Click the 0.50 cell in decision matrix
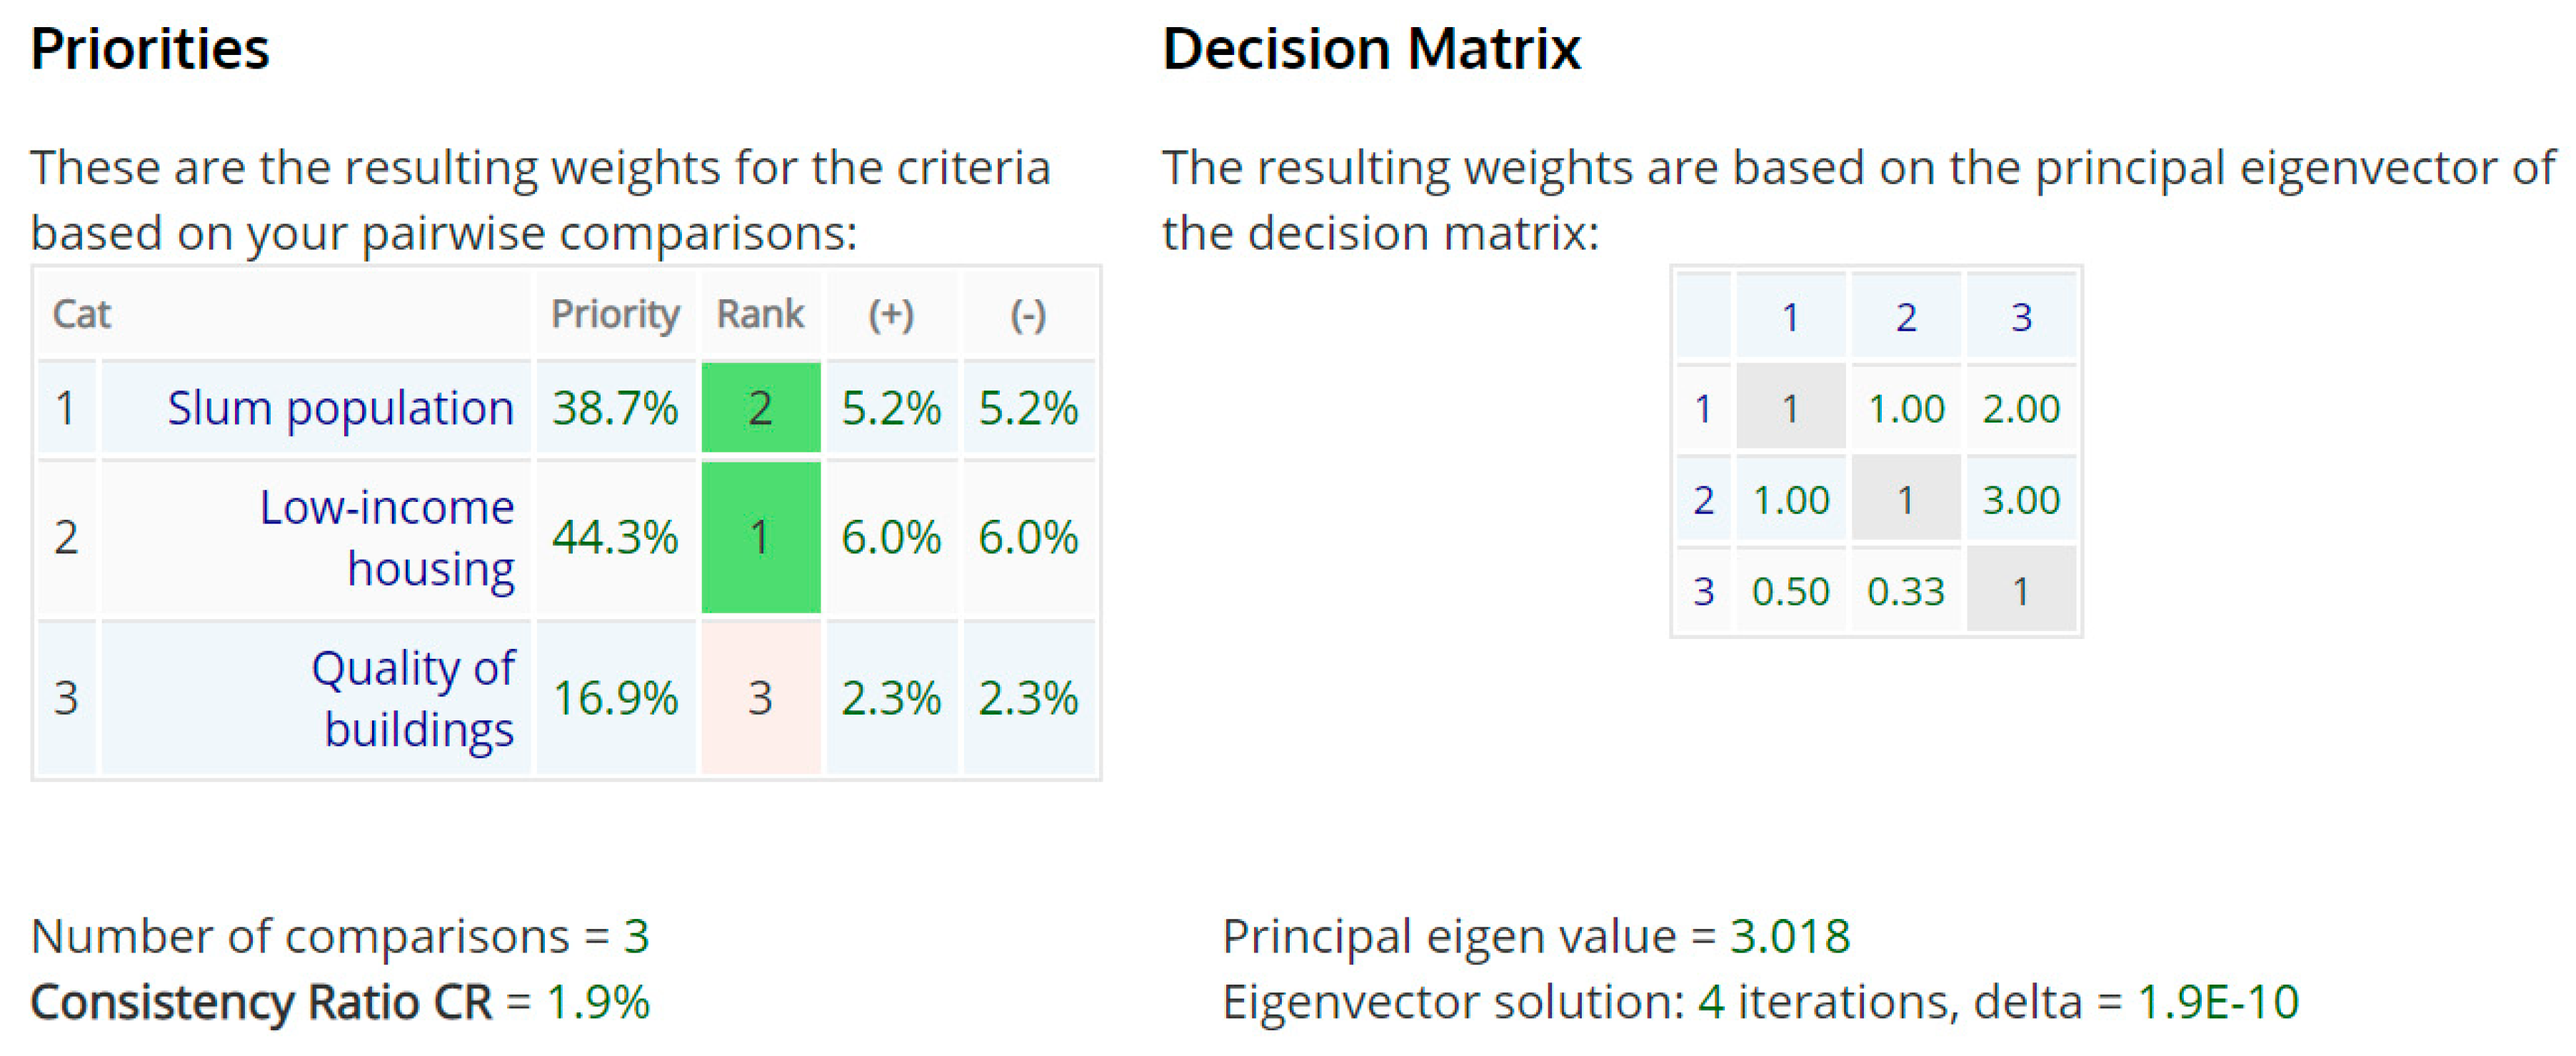2576x1056 pixels. click(x=1790, y=591)
